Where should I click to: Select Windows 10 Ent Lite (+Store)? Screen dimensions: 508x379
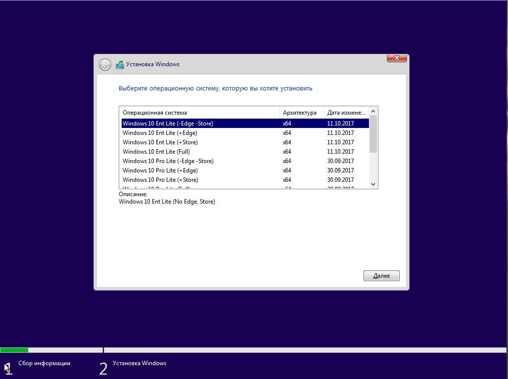[245, 142]
